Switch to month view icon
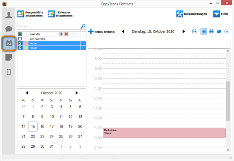The width and height of the screenshot is (234, 161). pyautogui.click(x=219, y=31)
